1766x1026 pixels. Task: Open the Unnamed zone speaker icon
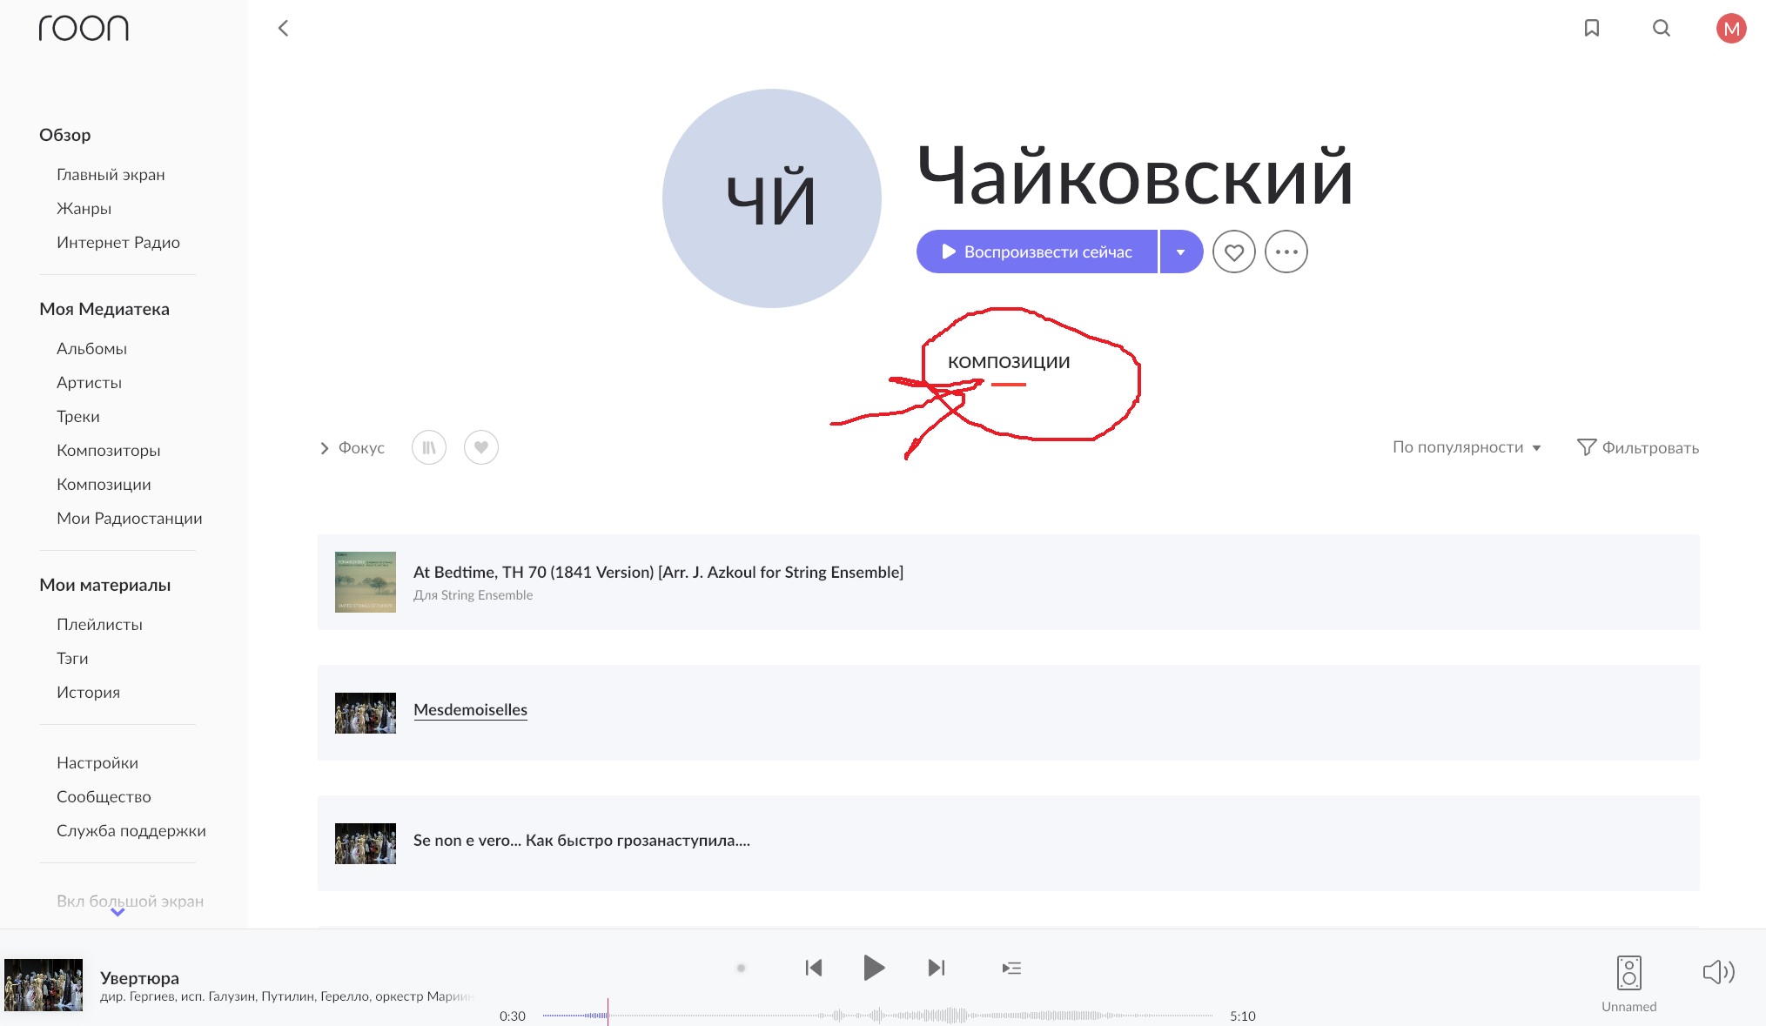click(1629, 973)
